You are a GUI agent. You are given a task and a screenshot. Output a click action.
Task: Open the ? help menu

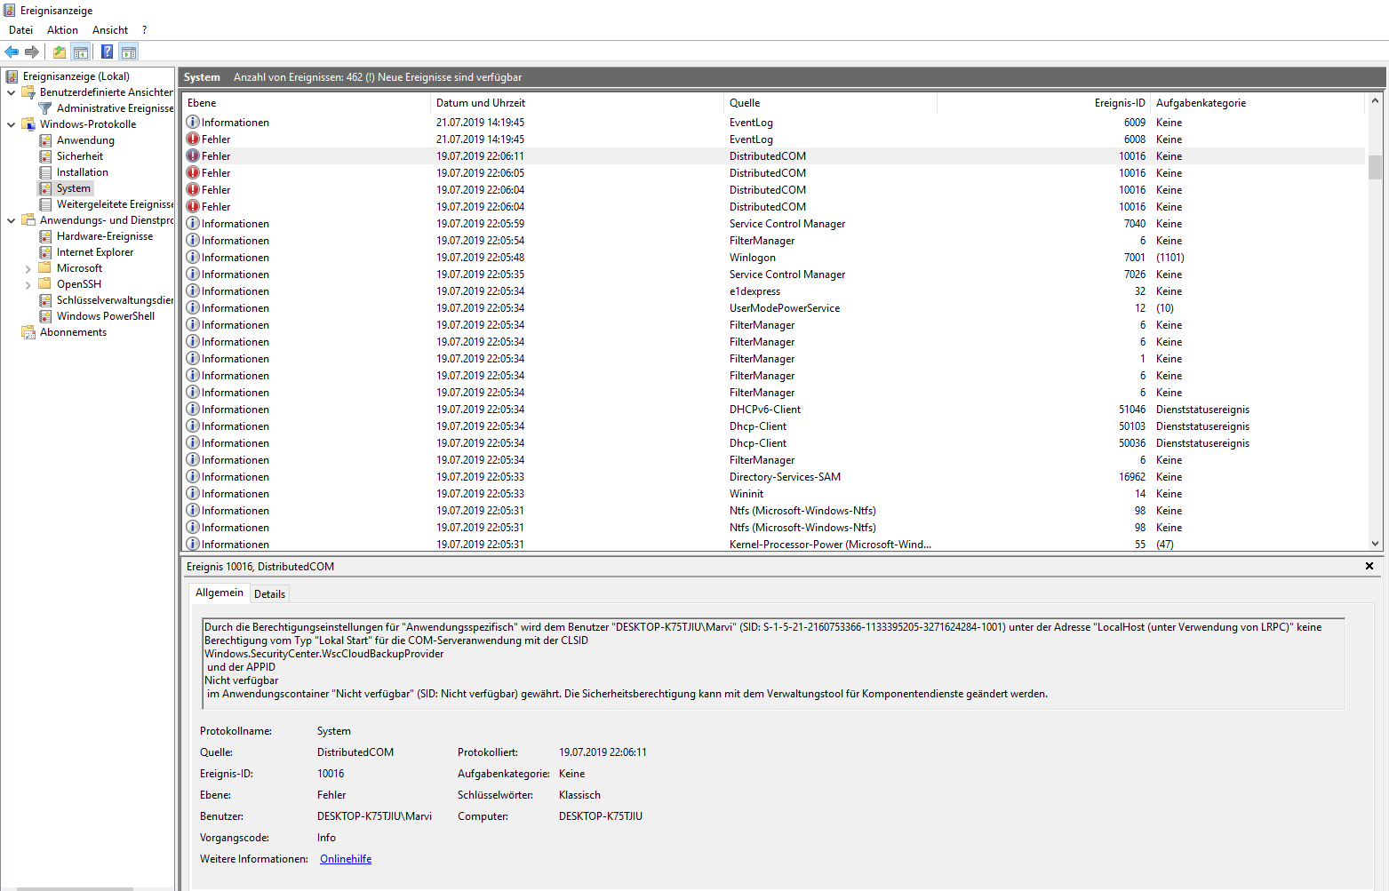144,30
